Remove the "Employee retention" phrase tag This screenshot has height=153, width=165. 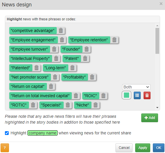click(114, 40)
